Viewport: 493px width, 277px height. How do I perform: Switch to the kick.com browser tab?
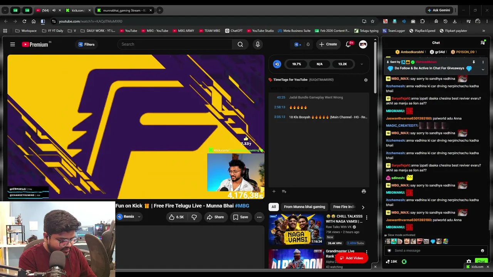click(78, 10)
